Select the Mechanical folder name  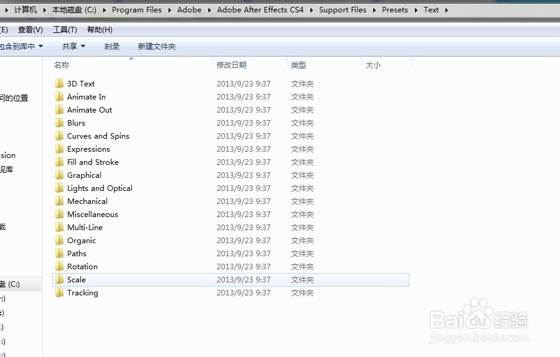pos(88,201)
